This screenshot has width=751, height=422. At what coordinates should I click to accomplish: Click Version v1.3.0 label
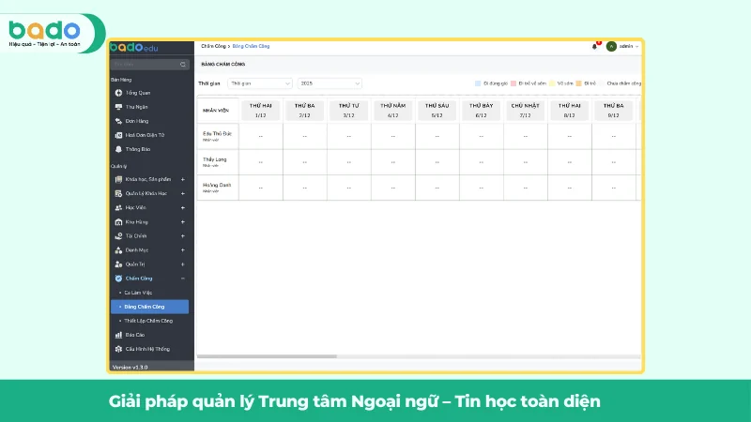[x=130, y=368]
